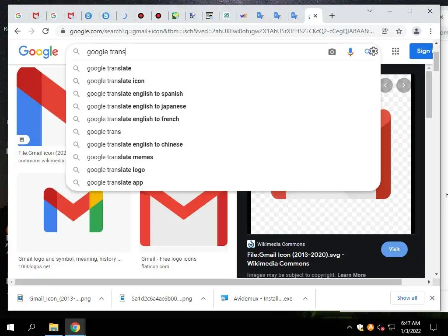
Task: Click the Sign in button
Action: [x=421, y=51]
